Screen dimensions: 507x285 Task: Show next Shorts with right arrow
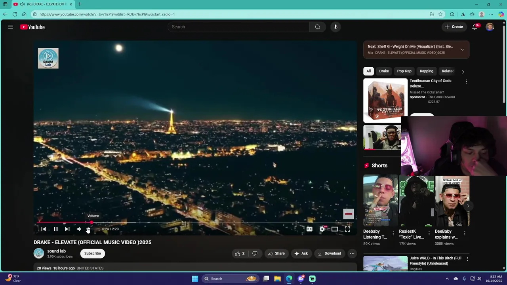[x=468, y=206]
